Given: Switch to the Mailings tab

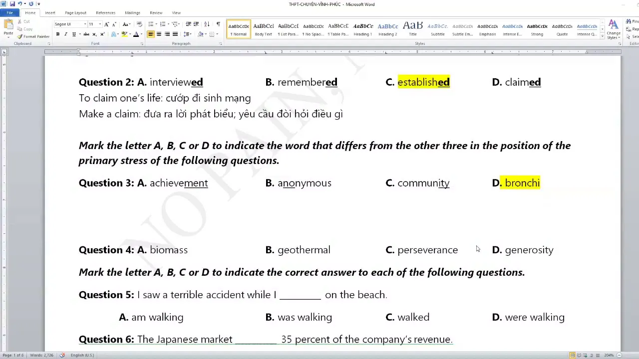Looking at the screenshot, I should point(132,12).
